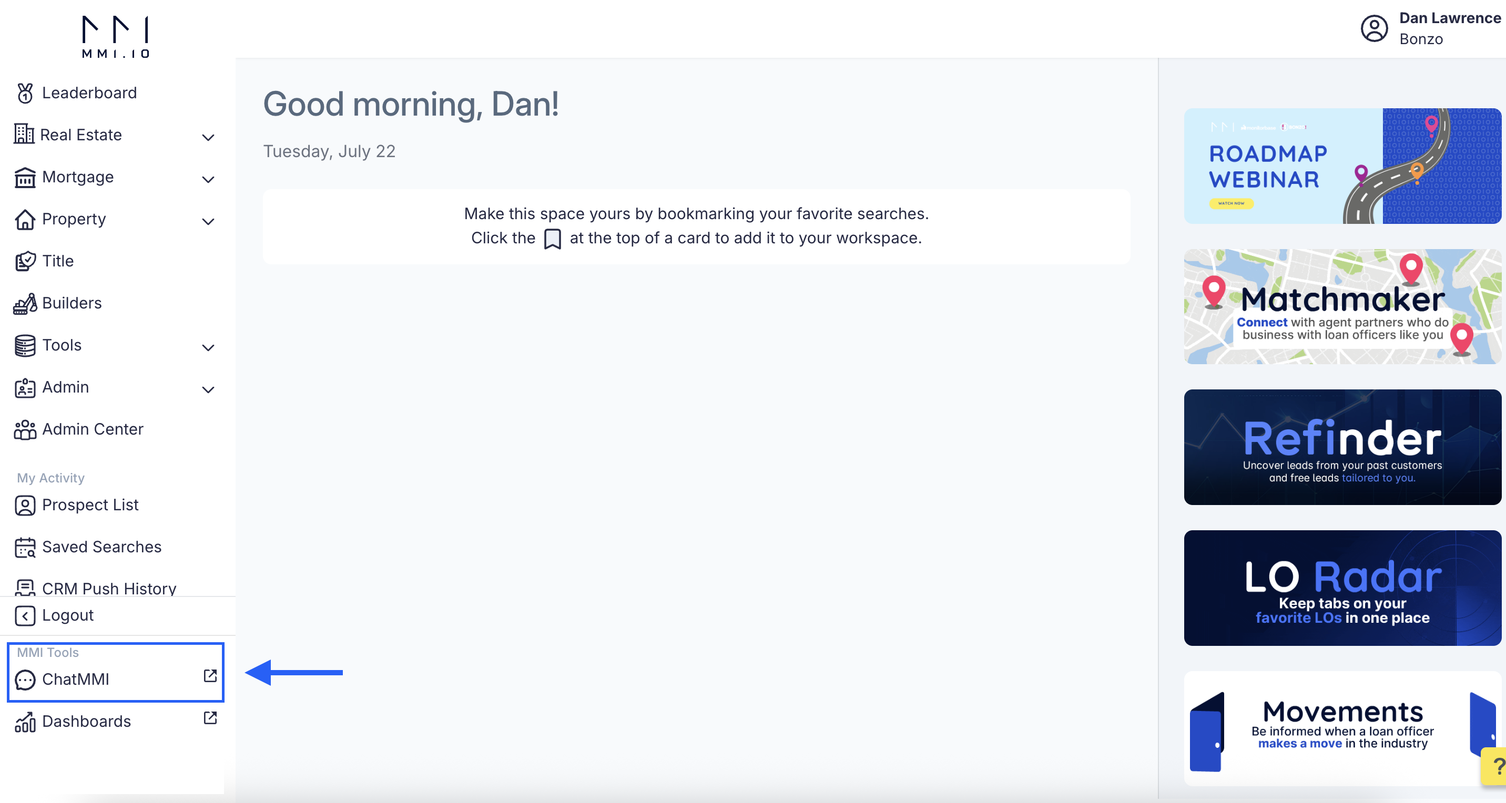This screenshot has height=803, width=1506.
Task: Click the Prospect List contact icon
Action: [25, 505]
